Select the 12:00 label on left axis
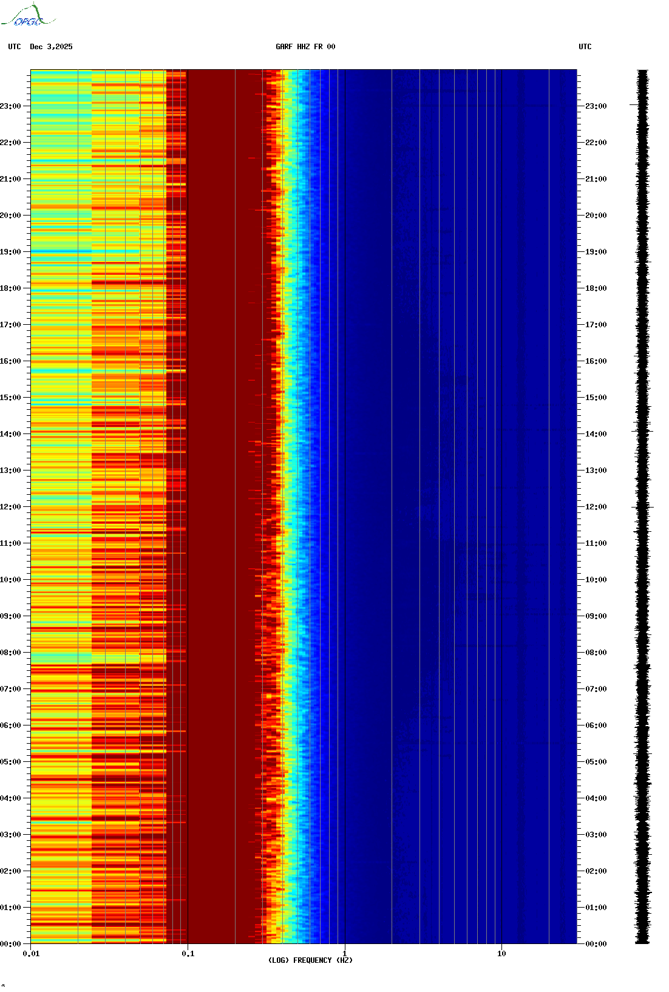The width and height of the screenshot is (669, 992). [x=10, y=507]
